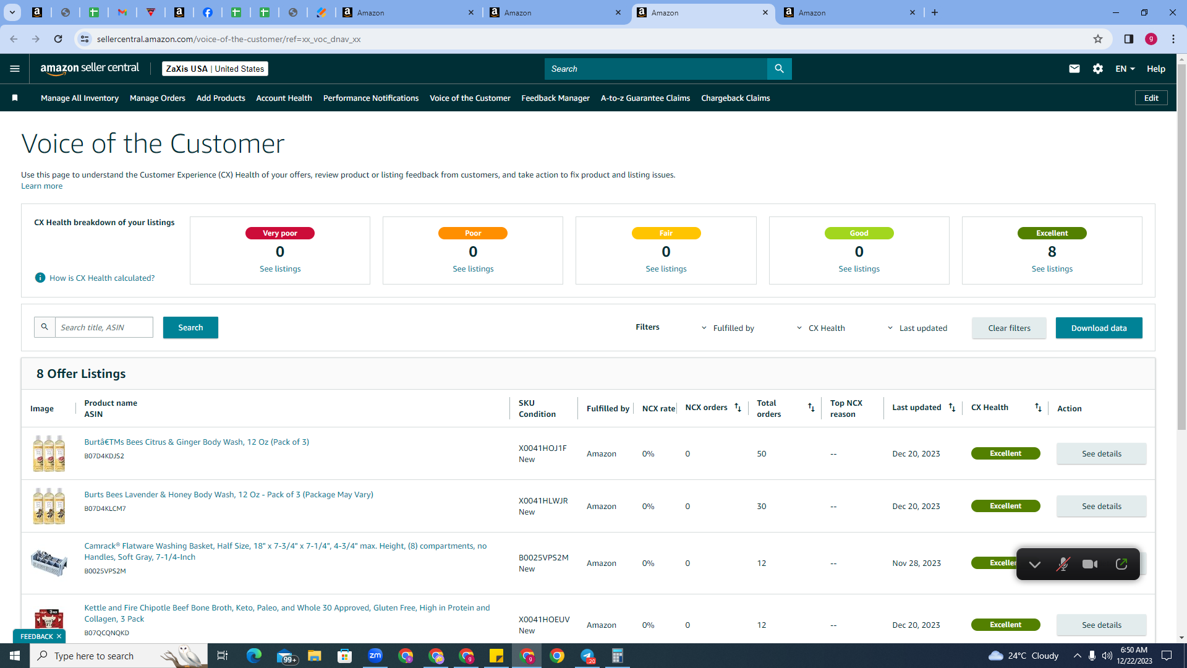The image size is (1187, 668).
Task: Click the page vertical scrollbar
Action: [1181, 247]
